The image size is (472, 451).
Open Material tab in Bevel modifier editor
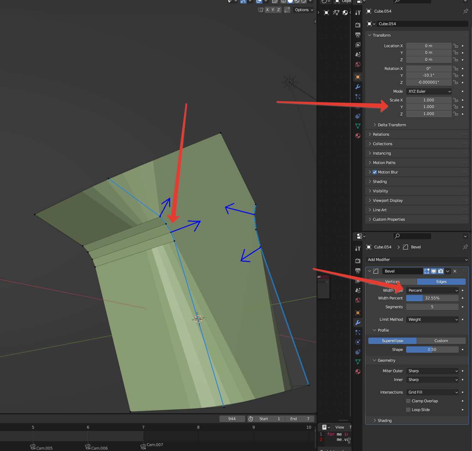(x=358, y=372)
